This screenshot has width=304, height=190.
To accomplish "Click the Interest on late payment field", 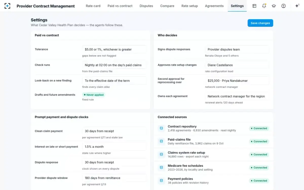I will tap(114, 147).
